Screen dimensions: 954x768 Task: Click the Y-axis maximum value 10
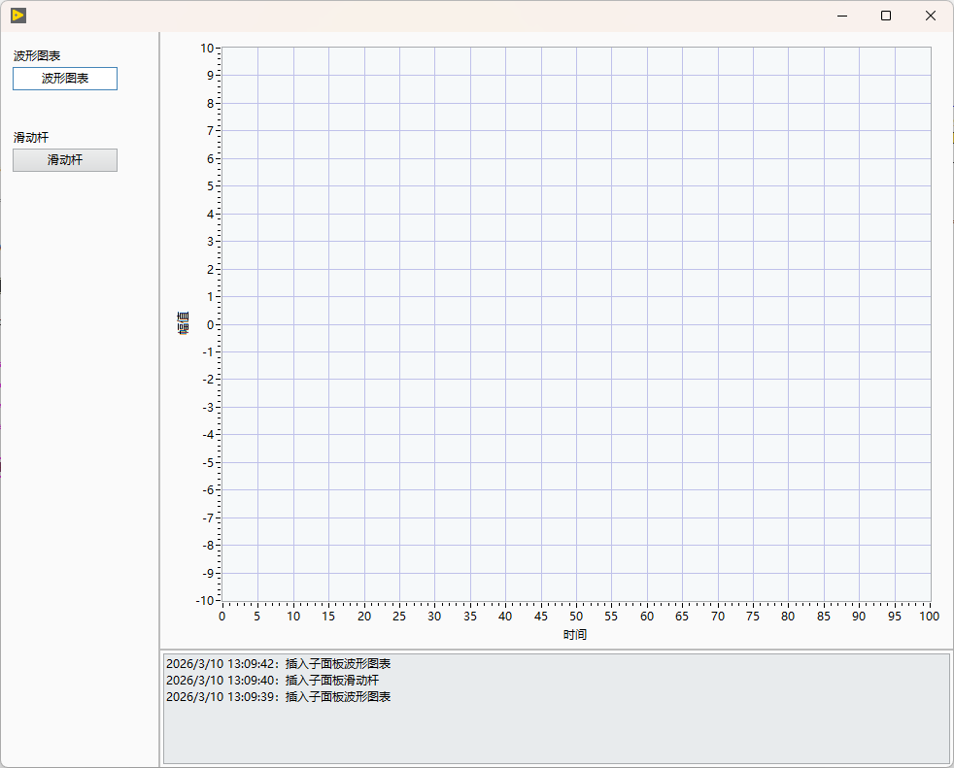(207, 48)
